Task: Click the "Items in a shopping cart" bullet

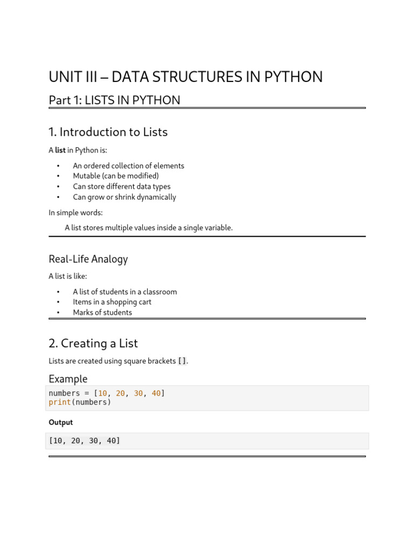Action: [112, 302]
